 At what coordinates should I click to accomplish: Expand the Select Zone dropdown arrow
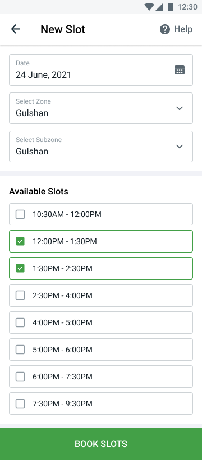coord(180,108)
